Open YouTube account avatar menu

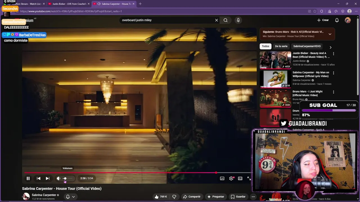pyautogui.click(x=348, y=20)
